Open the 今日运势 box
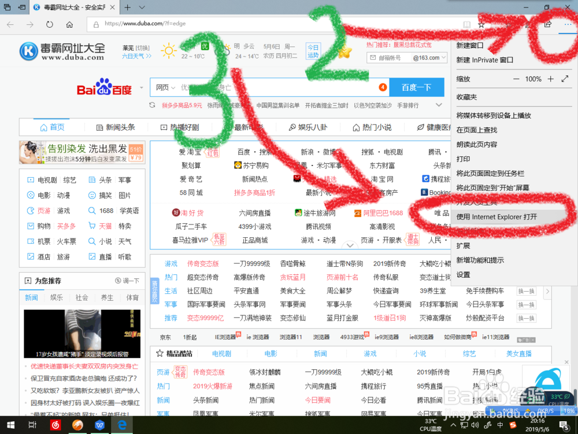The width and height of the screenshot is (578, 434). (x=313, y=52)
